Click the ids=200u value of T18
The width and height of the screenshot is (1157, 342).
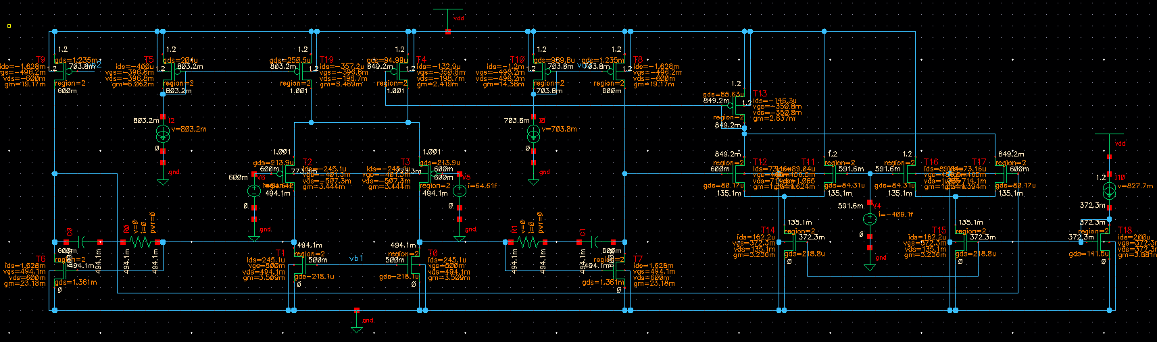(x=1133, y=237)
